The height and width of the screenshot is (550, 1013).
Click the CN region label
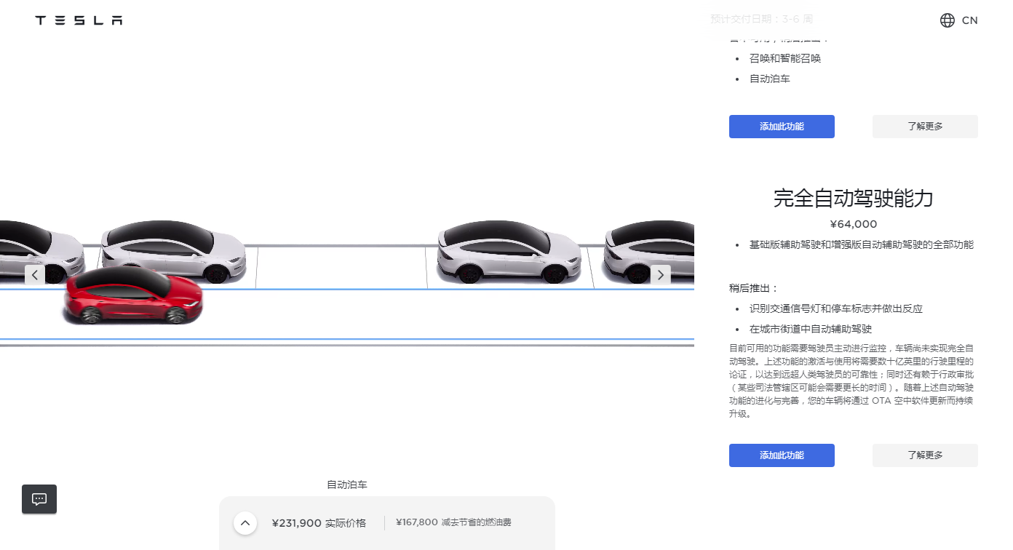click(969, 20)
